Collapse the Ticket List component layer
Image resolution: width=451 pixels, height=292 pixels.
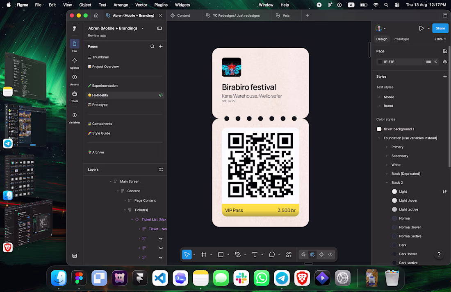132,220
